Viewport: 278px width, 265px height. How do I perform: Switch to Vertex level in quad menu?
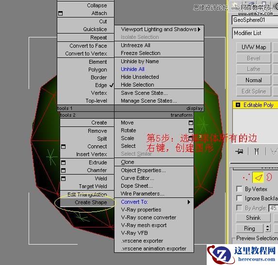(99, 93)
